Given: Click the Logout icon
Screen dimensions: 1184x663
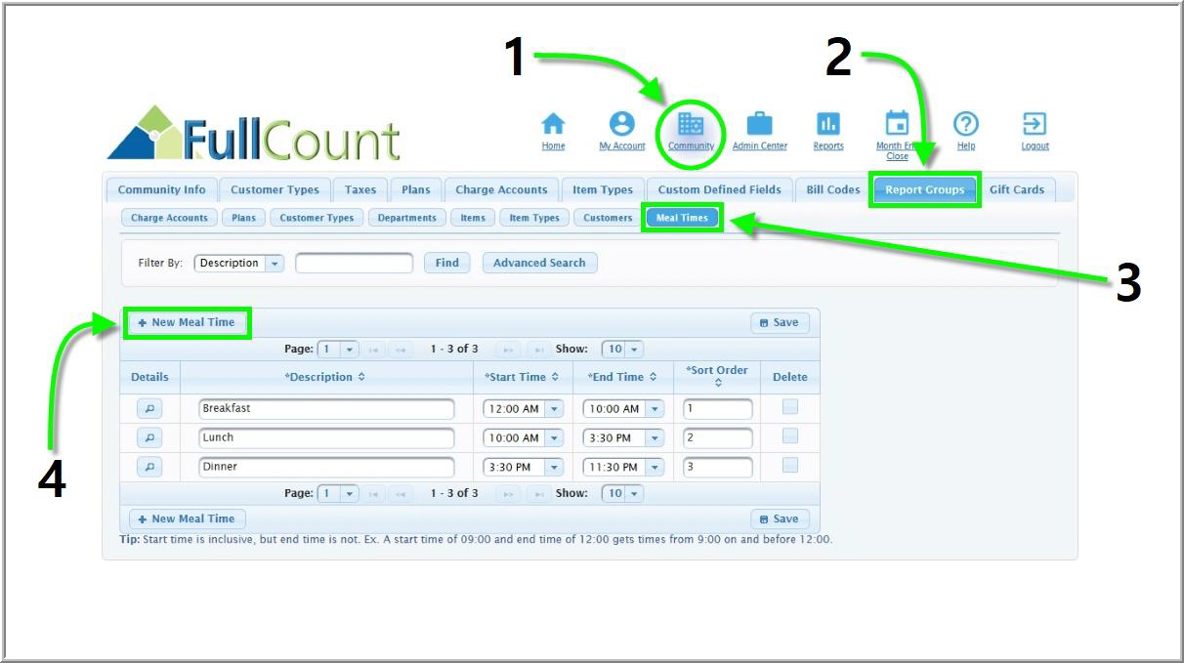Looking at the screenshot, I should (x=1035, y=125).
